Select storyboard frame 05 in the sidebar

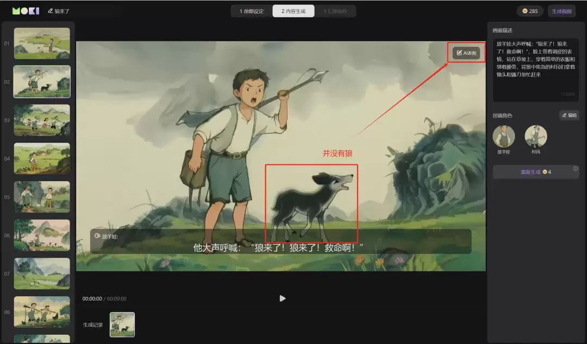point(42,197)
